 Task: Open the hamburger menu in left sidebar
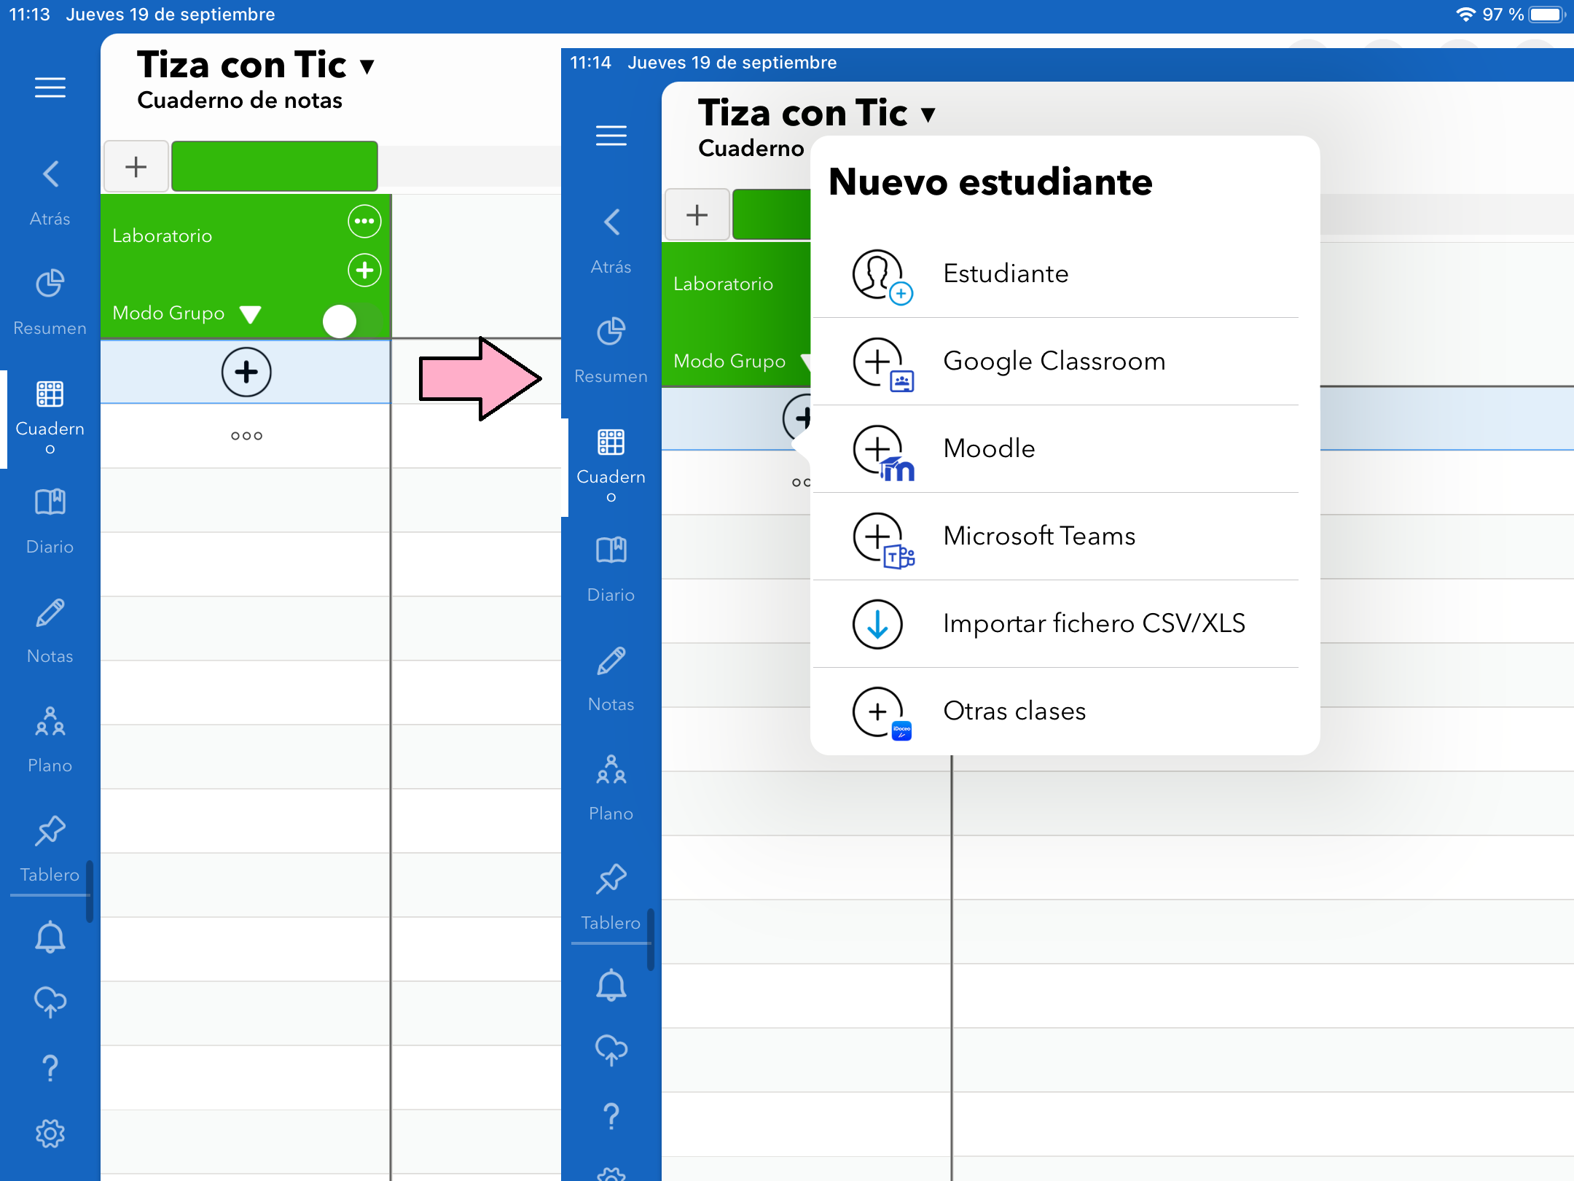click(x=50, y=87)
